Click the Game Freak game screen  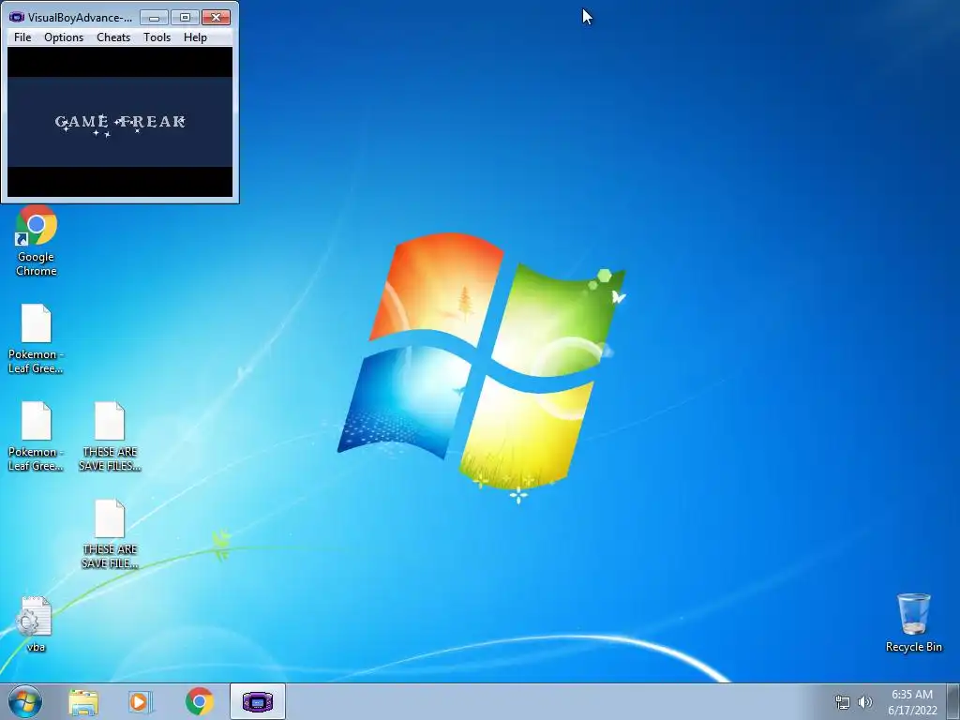120,122
